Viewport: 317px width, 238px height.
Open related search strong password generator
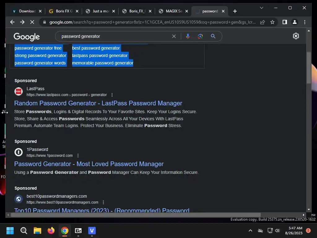(40, 55)
